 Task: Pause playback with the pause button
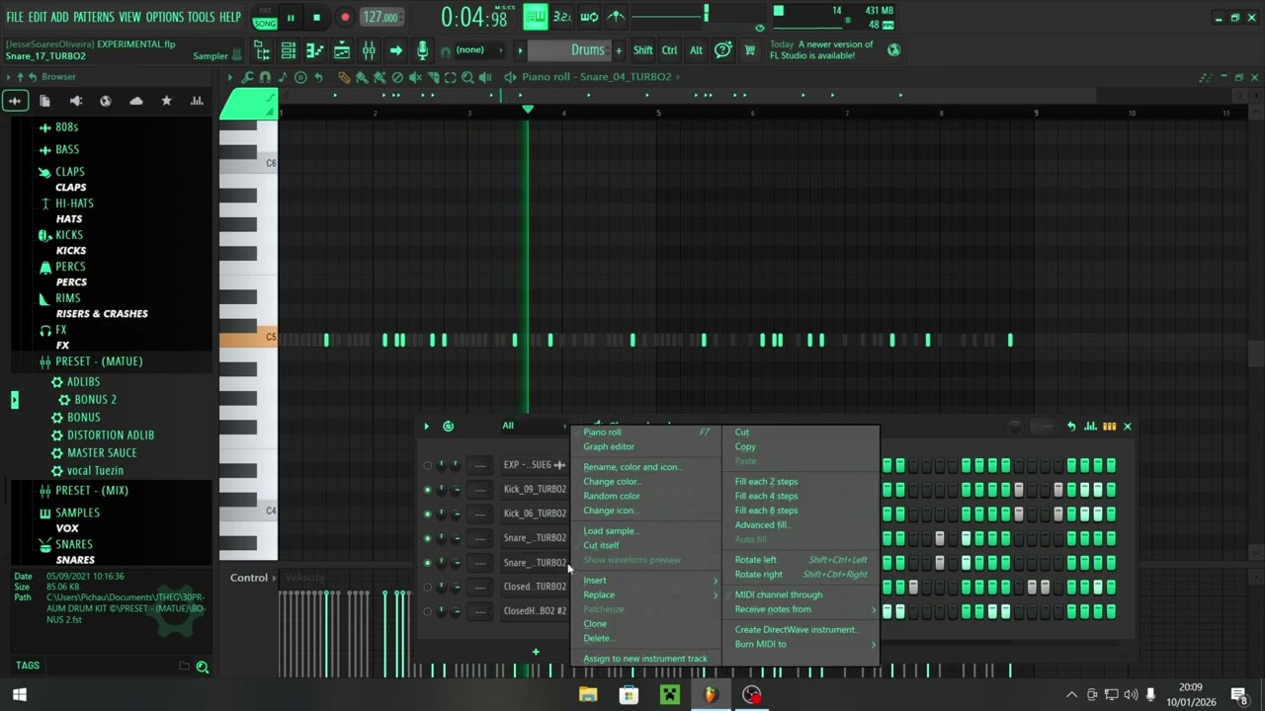coord(291,17)
